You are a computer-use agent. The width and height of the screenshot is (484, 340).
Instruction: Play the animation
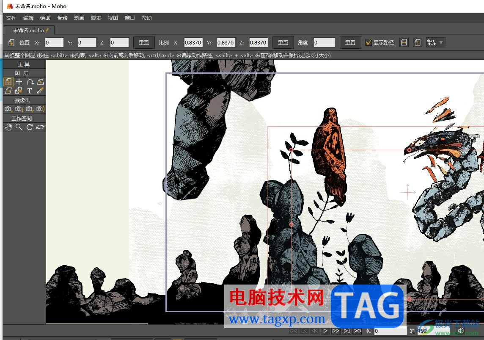325,331
